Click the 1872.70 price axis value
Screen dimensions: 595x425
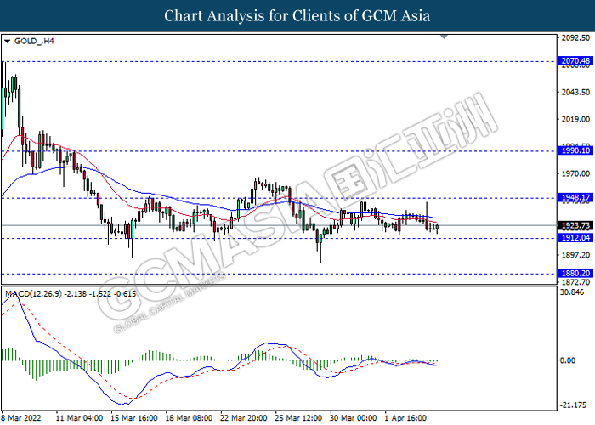575,282
